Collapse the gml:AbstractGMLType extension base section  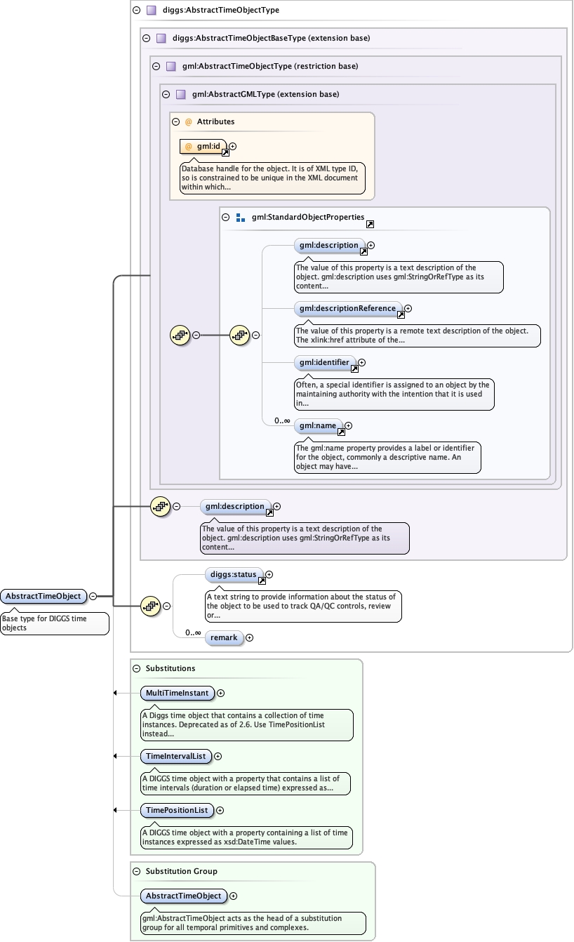coord(166,94)
